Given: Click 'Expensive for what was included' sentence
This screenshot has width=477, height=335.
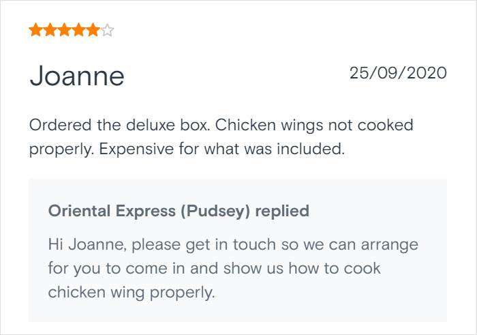Looking at the screenshot, I should [x=222, y=149].
